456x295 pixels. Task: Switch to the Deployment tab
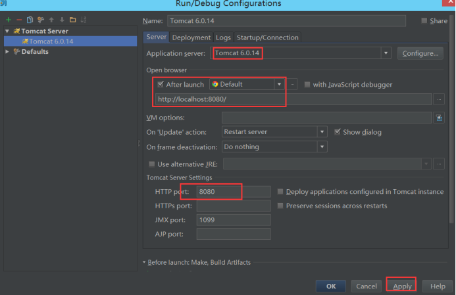(191, 37)
